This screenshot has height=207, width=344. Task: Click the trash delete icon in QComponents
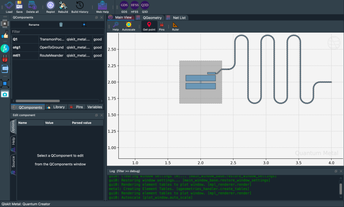coord(61,25)
